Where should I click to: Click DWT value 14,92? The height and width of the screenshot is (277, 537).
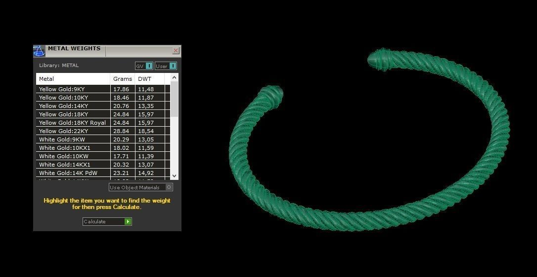click(146, 173)
